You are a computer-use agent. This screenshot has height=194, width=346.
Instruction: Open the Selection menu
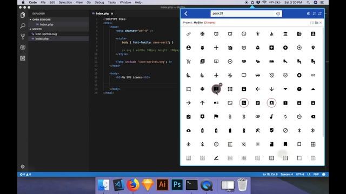(x=65, y=2)
